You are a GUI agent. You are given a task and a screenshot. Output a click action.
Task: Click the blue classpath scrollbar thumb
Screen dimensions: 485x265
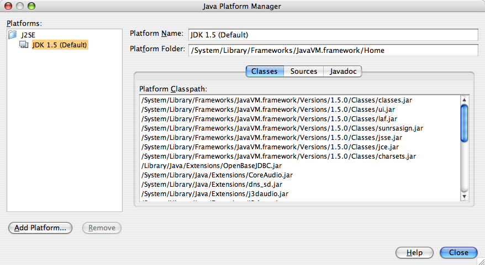(464, 123)
